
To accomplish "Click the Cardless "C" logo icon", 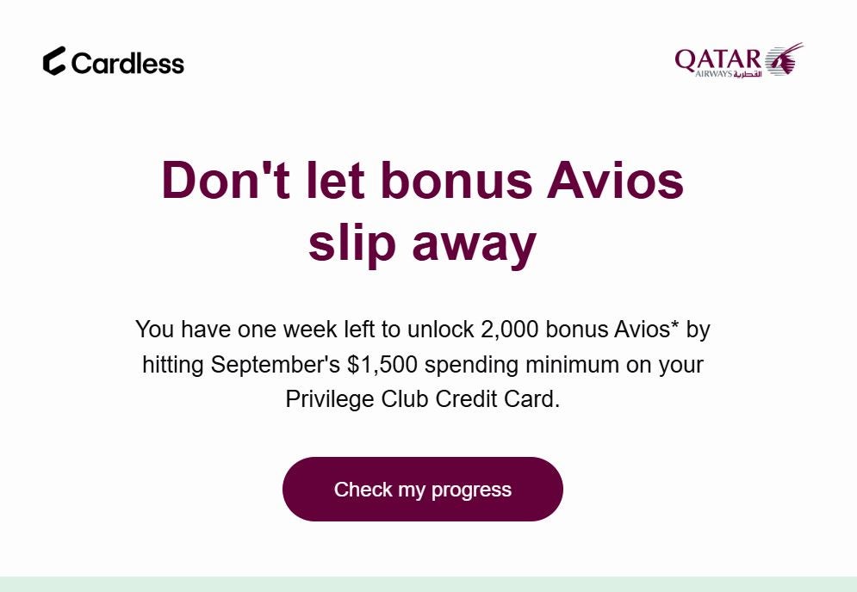I will point(53,62).
